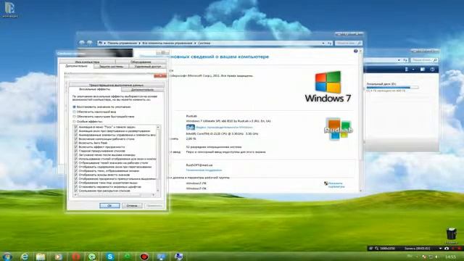Open Help icon in right Explorer toolbar
This screenshot has height=261, width=464.
[432, 70]
